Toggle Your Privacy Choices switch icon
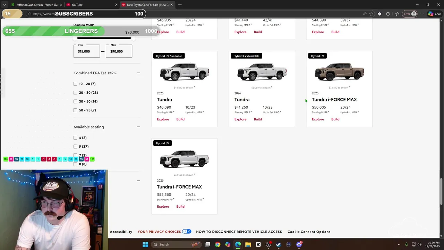 pos(187,232)
